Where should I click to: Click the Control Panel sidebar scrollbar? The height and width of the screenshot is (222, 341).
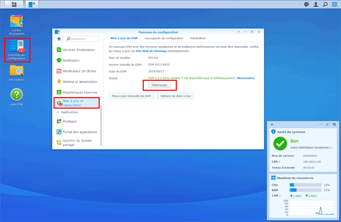click(x=101, y=125)
